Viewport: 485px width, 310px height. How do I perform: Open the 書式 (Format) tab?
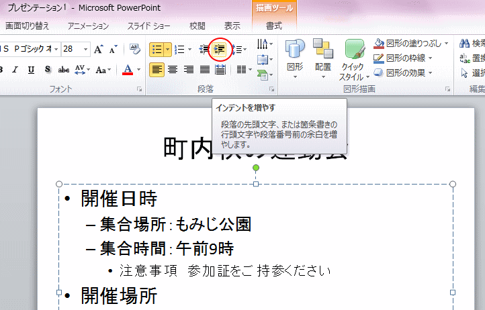(274, 25)
